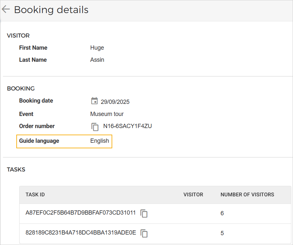Click the calendar icon next to booking date
This screenshot has width=293, height=245.
[94, 101]
